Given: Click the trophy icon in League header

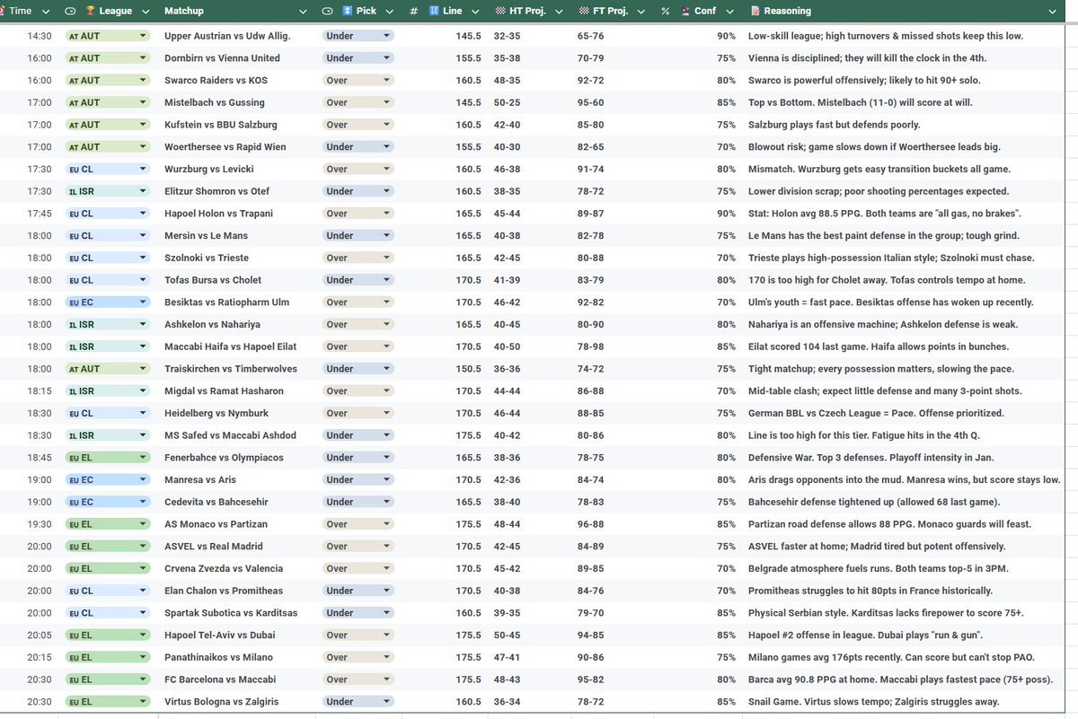Looking at the screenshot, I should tap(89, 11).
